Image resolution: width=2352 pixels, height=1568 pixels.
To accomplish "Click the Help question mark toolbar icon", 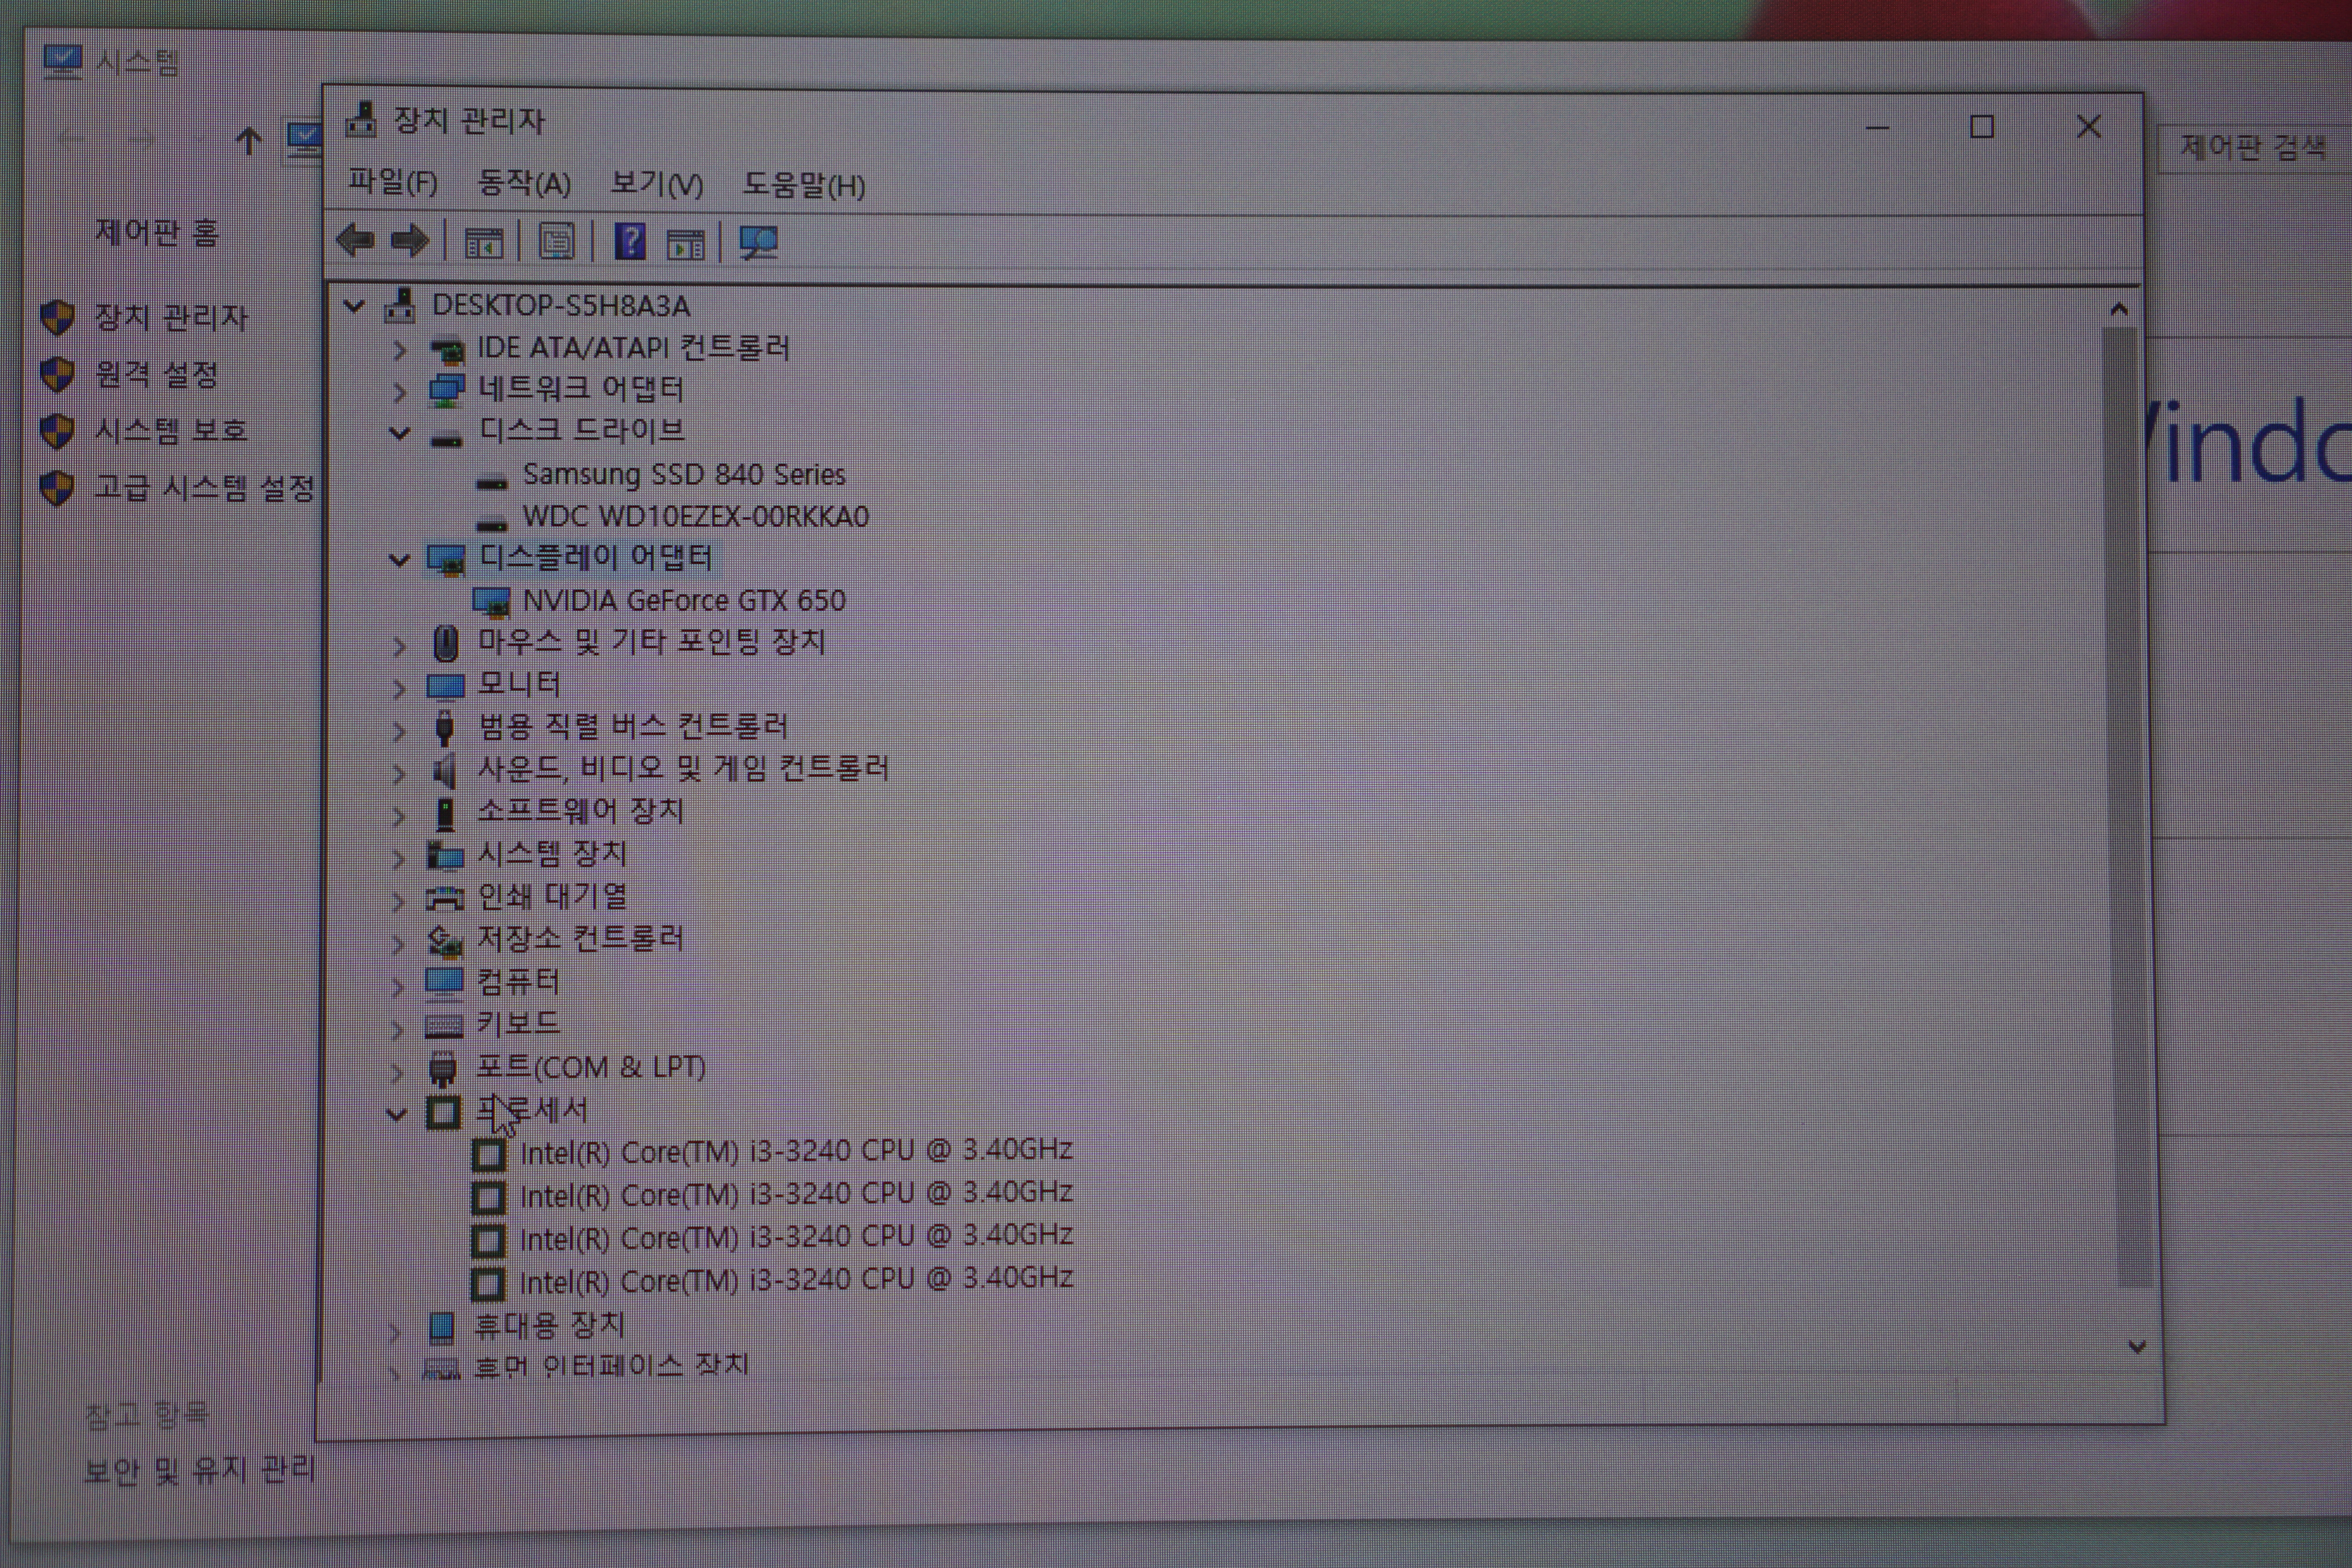I will click(x=629, y=242).
